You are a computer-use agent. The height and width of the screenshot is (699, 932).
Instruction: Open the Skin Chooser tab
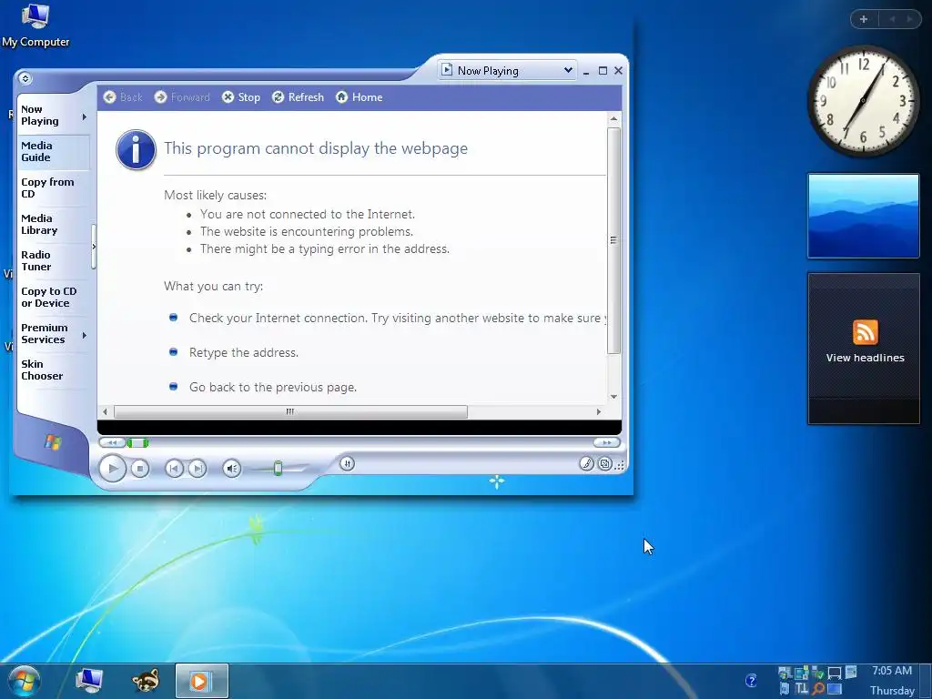click(x=54, y=370)
